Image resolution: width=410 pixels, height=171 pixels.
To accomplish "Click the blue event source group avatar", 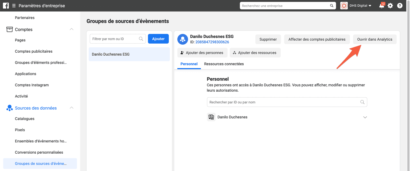I will tap(183, 39).
